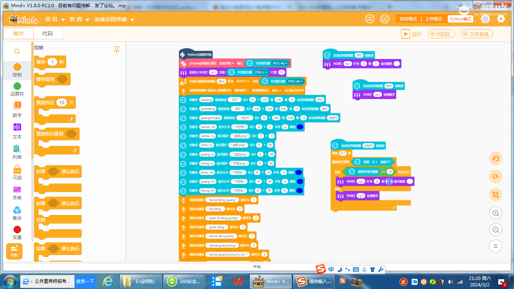This screenshot has width=514, height=289.
Task: Click the 代码区 button
Action: [x=441, y=34]
